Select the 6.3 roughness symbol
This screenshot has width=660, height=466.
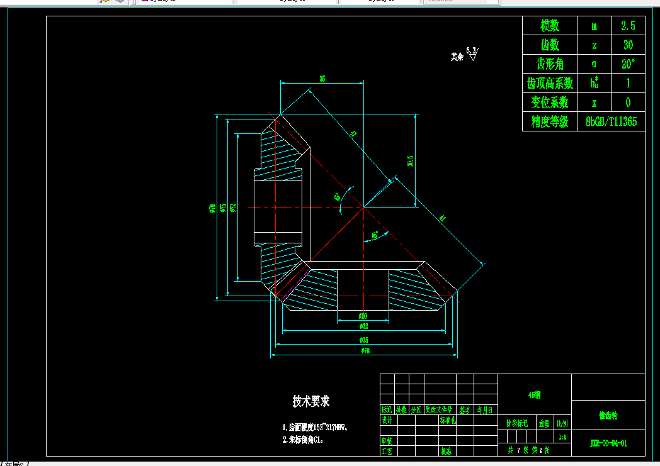(x=472, y=53)
